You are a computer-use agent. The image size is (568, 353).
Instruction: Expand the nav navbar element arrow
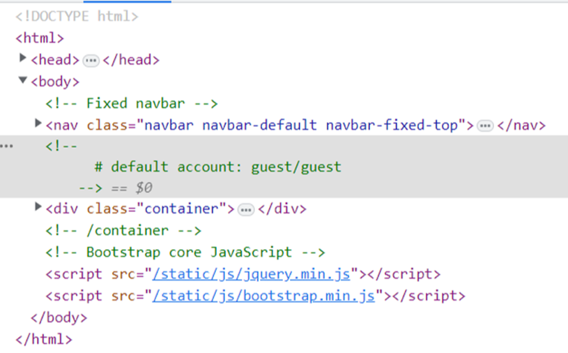pos(38,123)
